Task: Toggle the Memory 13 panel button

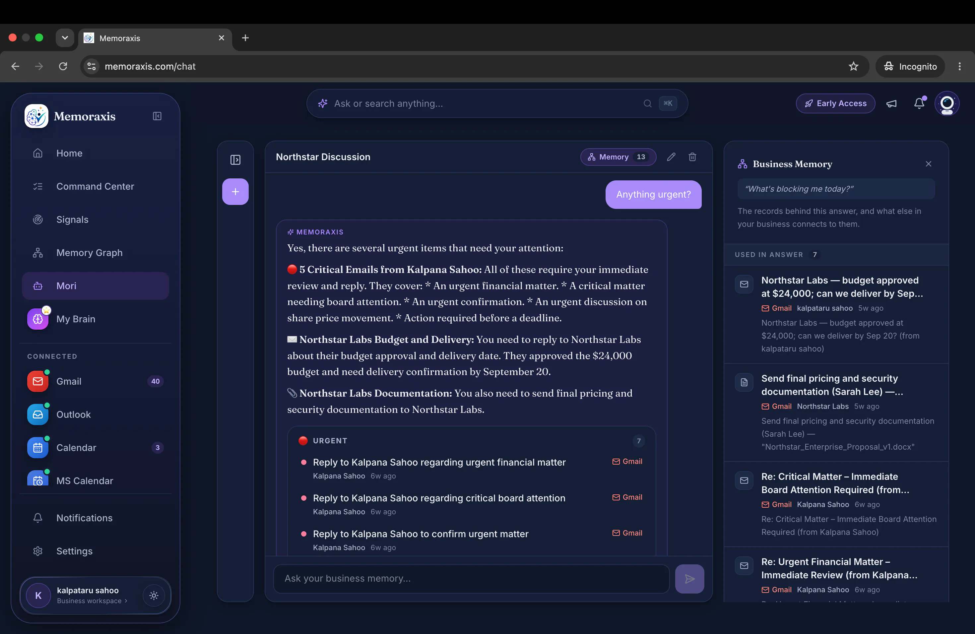Action: point(618,157)
